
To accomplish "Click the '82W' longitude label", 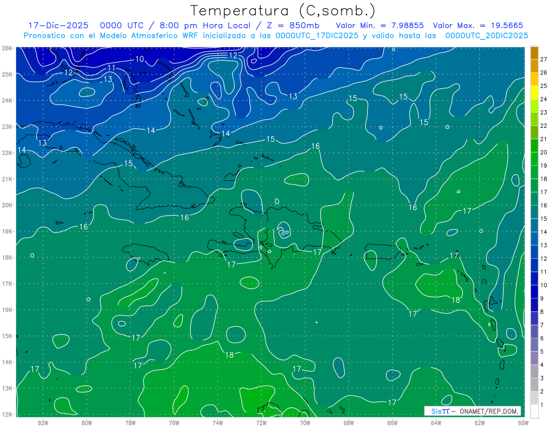I will pos(43,423).
